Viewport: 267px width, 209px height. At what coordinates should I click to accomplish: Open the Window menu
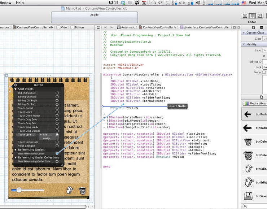tap(5, 3)
